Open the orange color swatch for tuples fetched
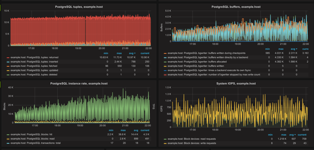Viewport: 314px width, 150px height. 8,66
